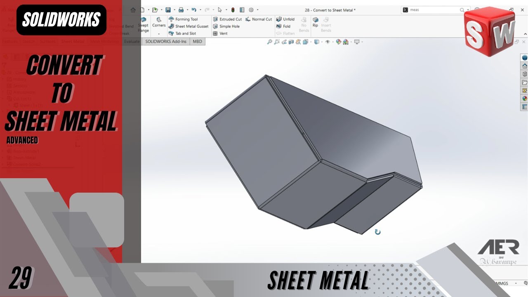The width and height of the screenshot is (528, 297).
Task: Open SOLIDWORKS Resources in the task pane
Action: tap(524, 66)
